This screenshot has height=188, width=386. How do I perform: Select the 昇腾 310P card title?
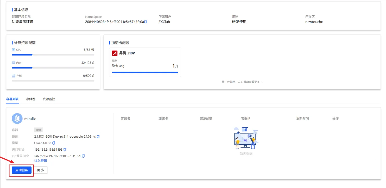click(x=127, y=53)
